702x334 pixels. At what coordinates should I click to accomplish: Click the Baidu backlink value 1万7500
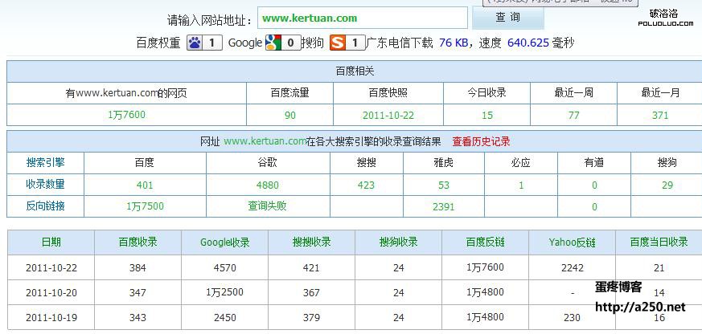[x=145, y=206]
